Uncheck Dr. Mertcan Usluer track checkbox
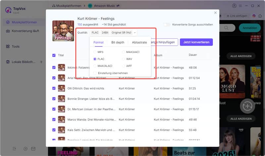265x156 pixels. (x=54, y=109)
